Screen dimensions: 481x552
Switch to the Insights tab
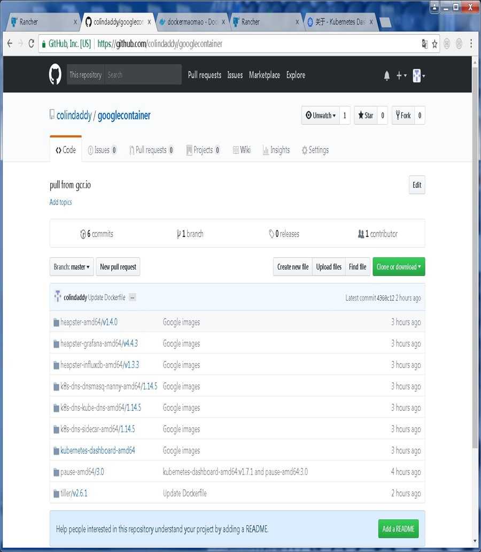tap(276, 150)
